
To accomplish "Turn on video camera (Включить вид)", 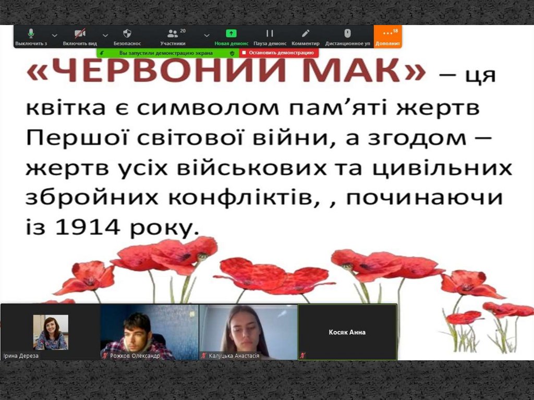I will click(80, 37).
